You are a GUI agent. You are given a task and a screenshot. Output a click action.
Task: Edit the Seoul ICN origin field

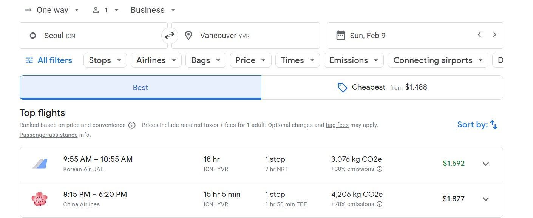point(94,36)
